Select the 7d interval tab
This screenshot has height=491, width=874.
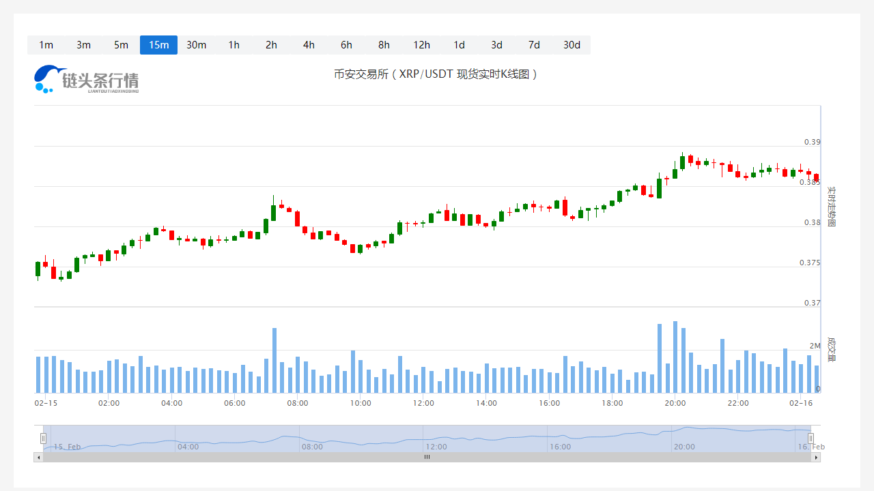point(534,45)
